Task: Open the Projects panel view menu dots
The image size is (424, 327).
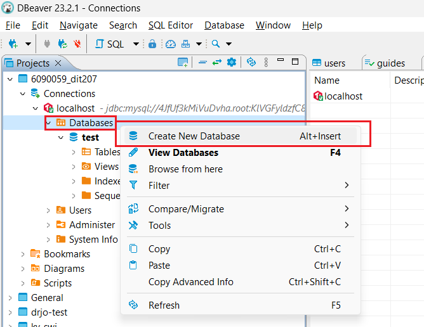Action: click(x=266, y=62)
